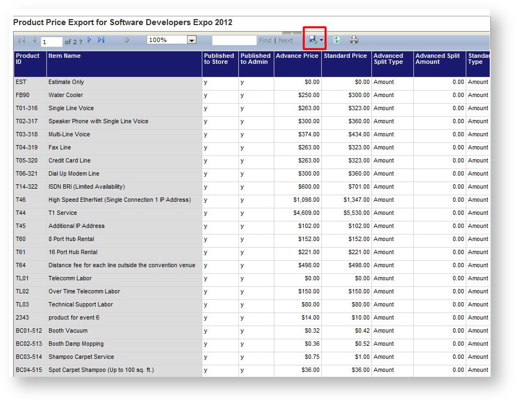This screenshot has width=517, height=403.
Task: Click the back to parent report arrow
Action: coord(127,39)
